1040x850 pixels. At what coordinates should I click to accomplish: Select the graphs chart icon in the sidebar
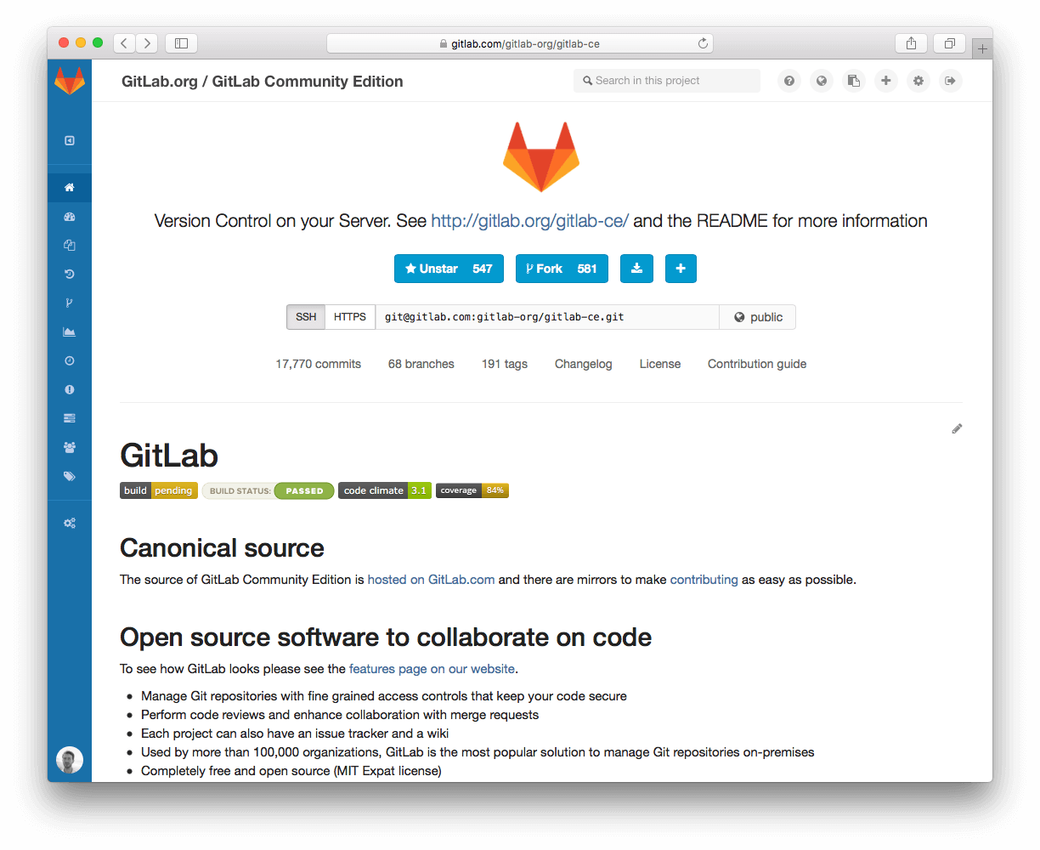click(x=70, y=331)
